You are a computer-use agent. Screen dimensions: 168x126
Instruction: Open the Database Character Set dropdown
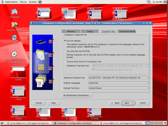(121, 66)
